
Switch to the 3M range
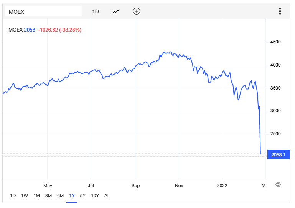pos(48,195)
